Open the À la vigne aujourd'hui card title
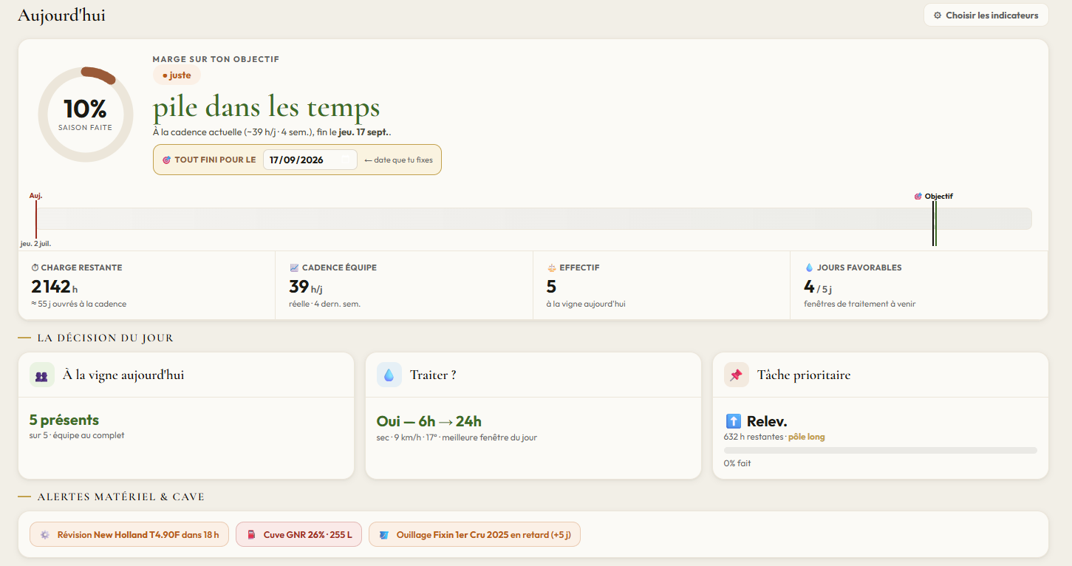Image resolution: width=1072 pixels, height=566 pixels. [123, 375]
